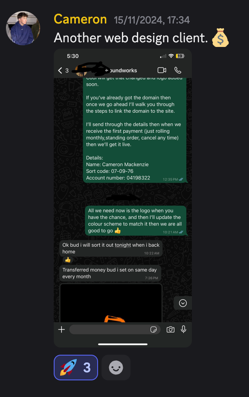Open the black image thumbnail with orange logo
Screen dimensions: 249x397
[x=111, y=303]
